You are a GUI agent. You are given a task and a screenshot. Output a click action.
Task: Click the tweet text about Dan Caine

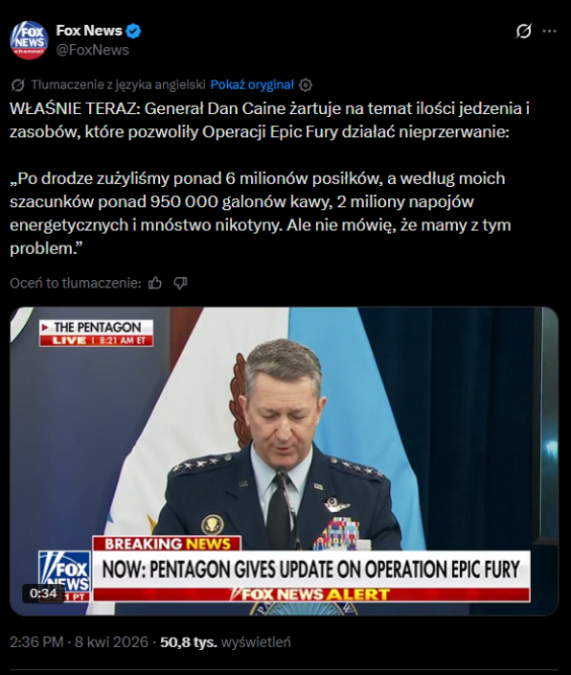(x=269, y=178)
